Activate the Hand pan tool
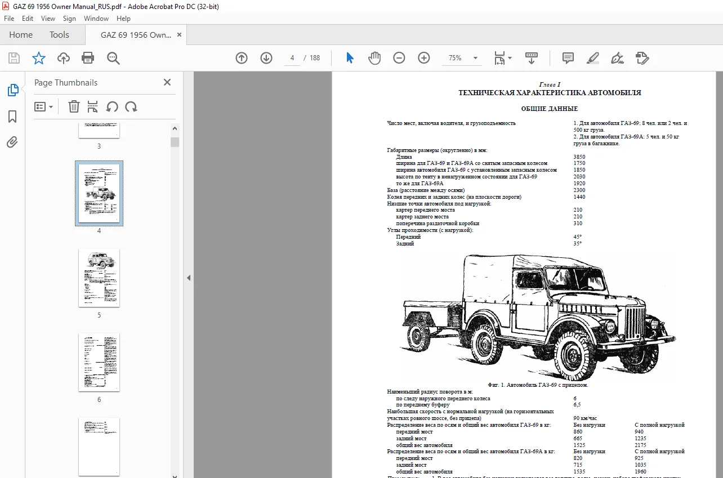The image size is (723, 478). tap(374, 58)
